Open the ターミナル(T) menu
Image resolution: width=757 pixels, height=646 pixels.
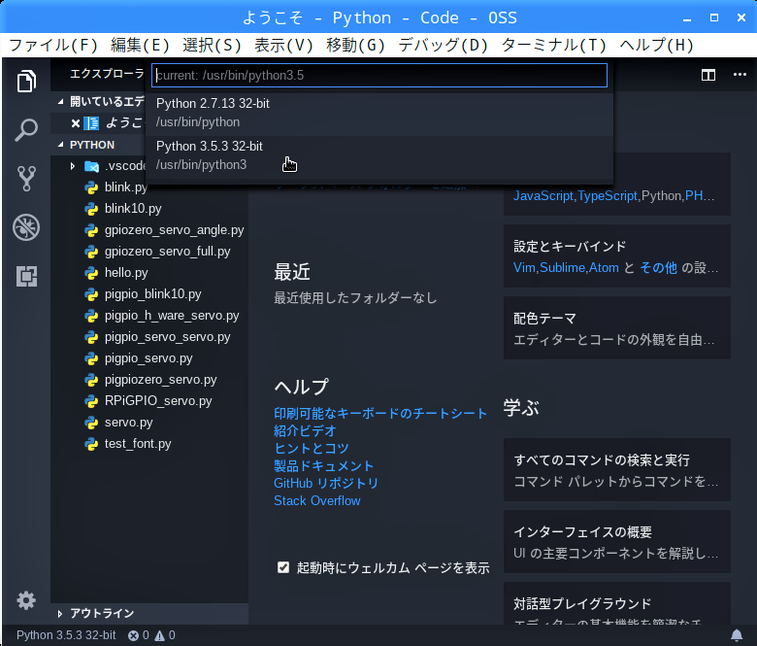point(554,45)
